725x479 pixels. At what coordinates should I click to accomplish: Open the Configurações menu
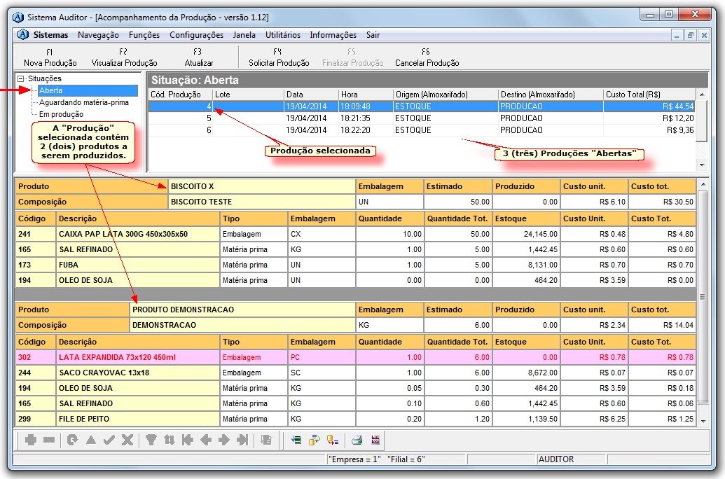(x=196, y=35)
